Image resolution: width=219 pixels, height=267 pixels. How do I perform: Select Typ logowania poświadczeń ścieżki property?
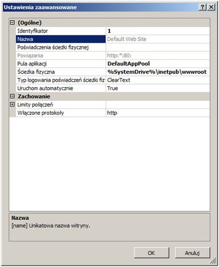(x=61, y=80)
